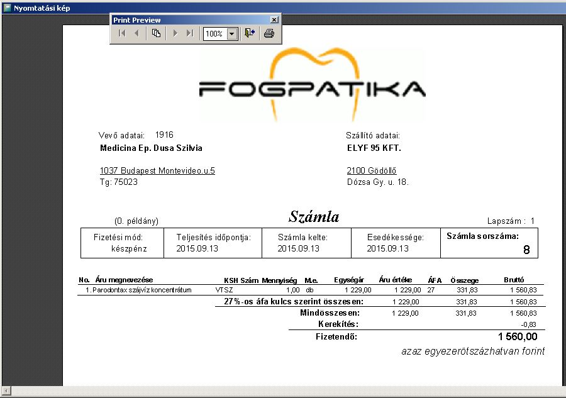
Task: Go to the previous page of the preview
Action: 136,33
